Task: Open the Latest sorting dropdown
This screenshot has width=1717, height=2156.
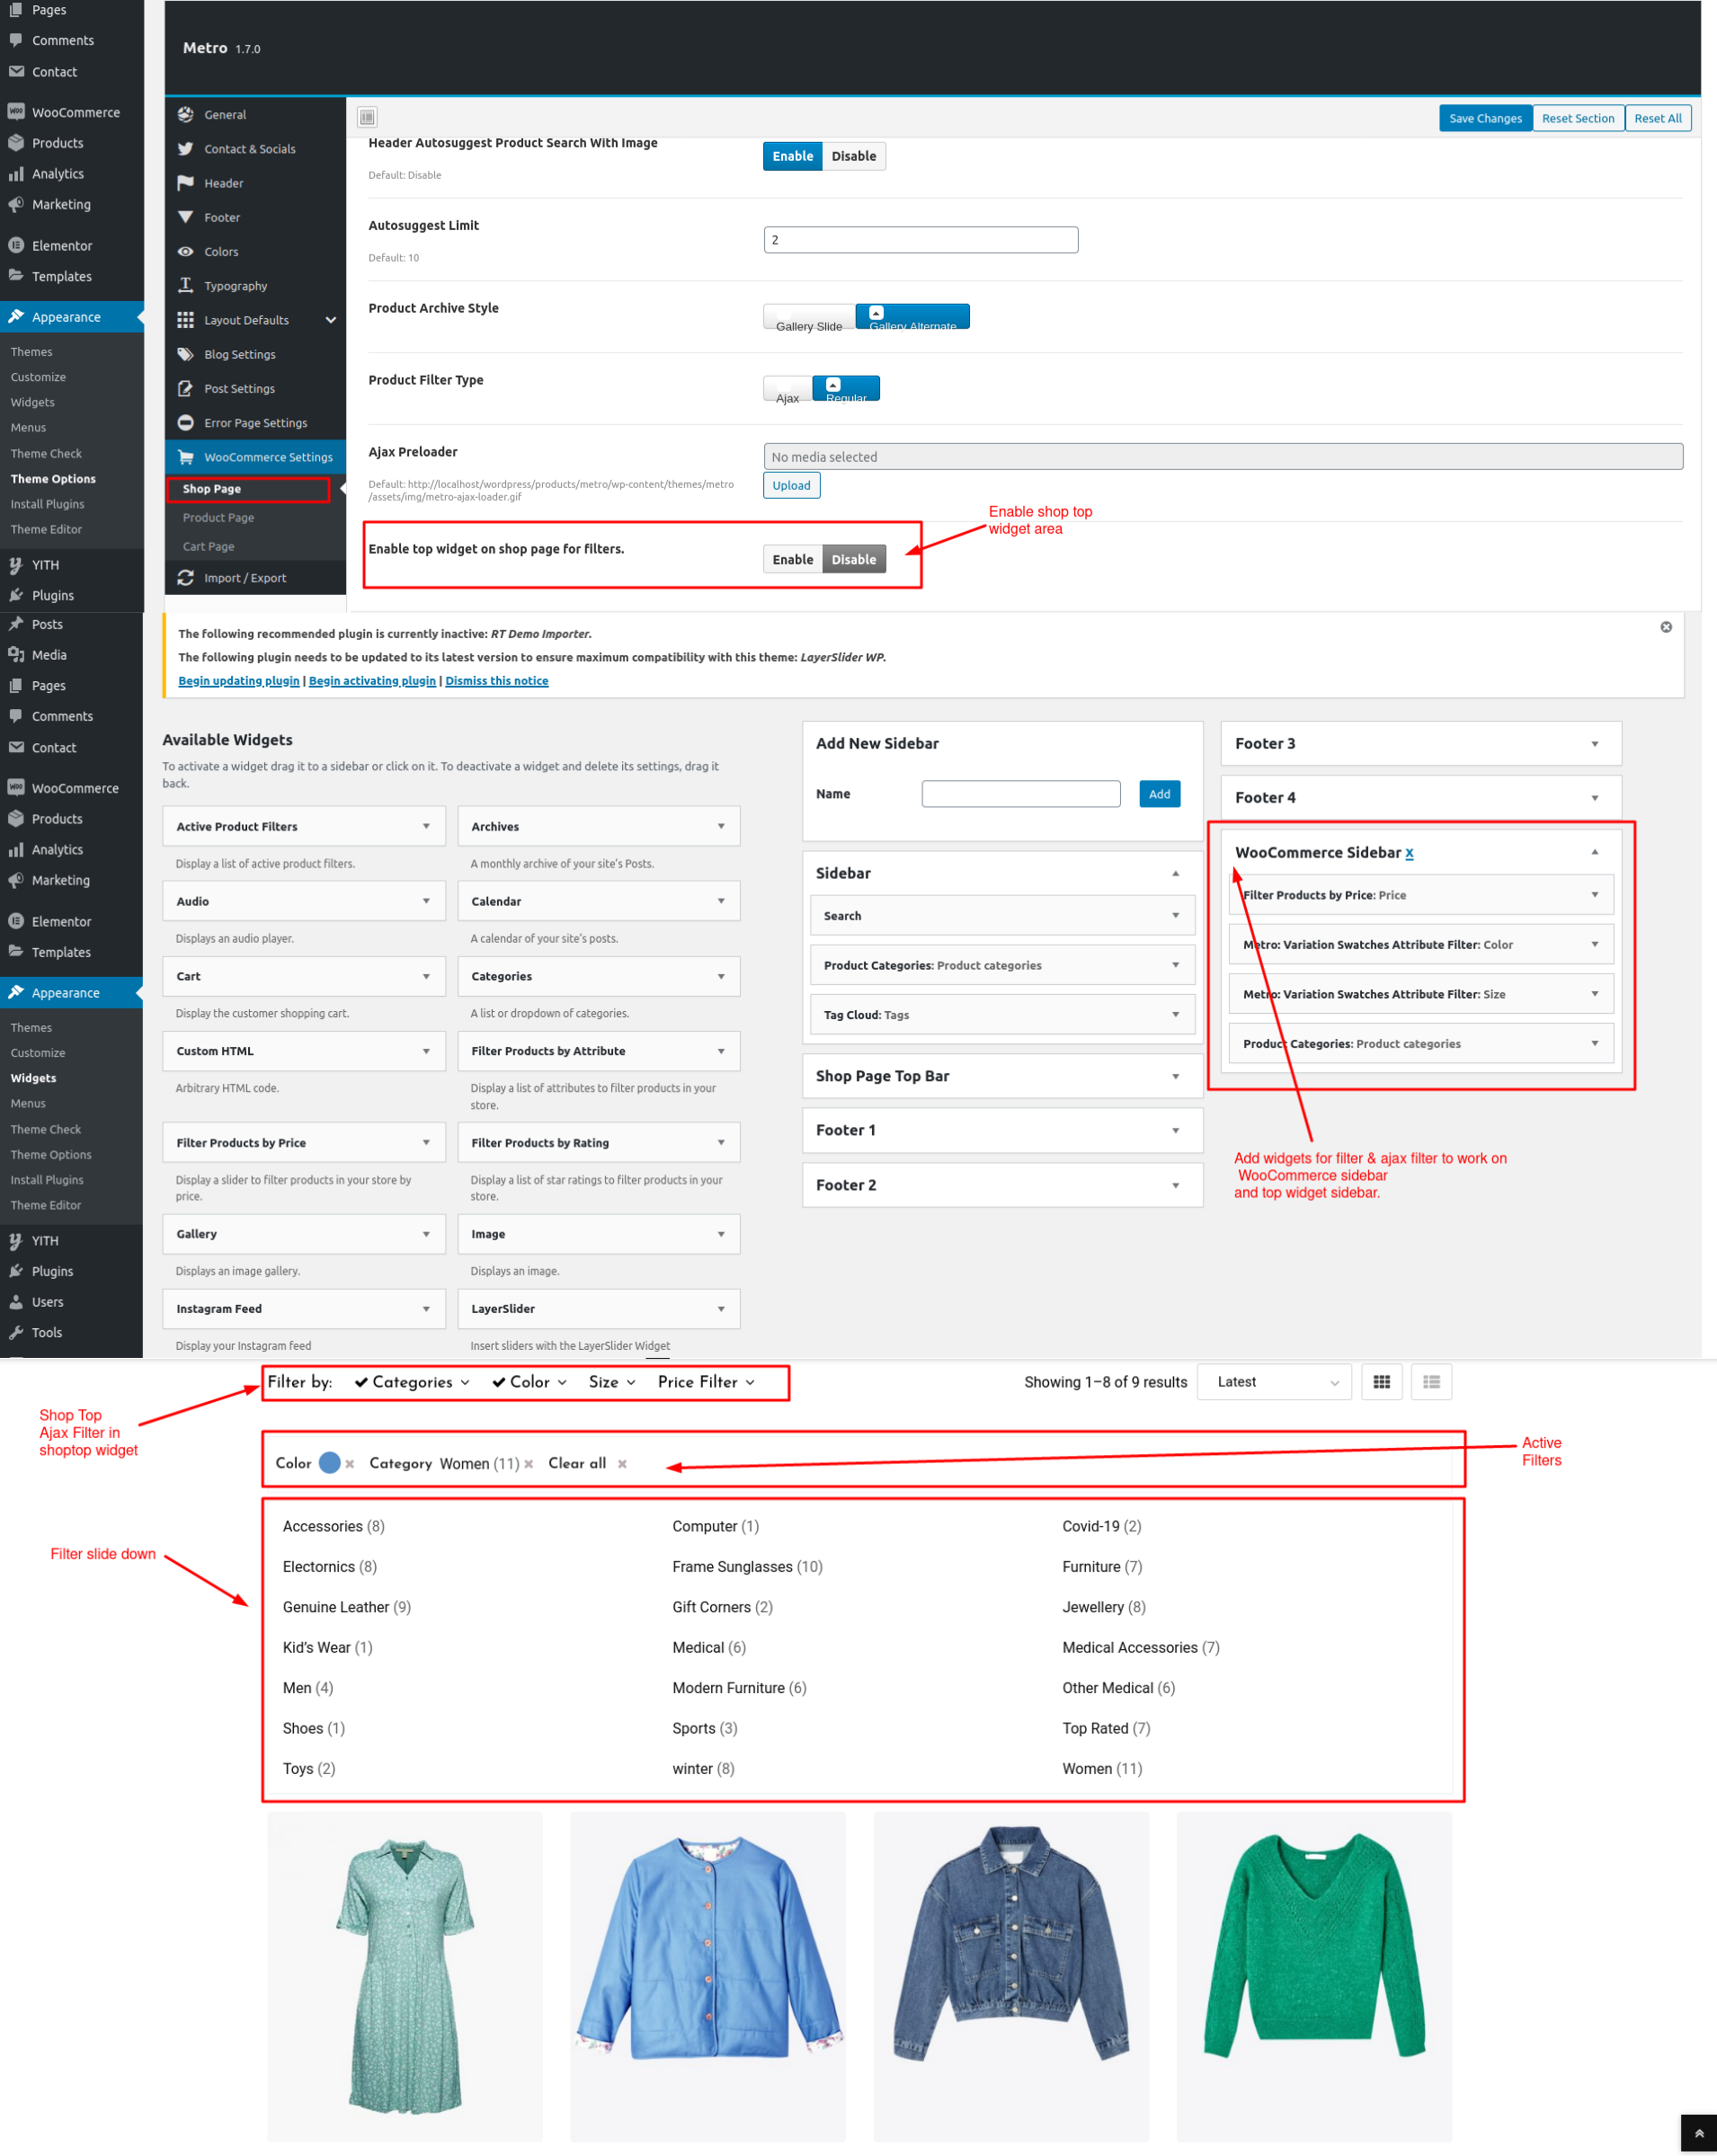Action: point(1274,1382)
